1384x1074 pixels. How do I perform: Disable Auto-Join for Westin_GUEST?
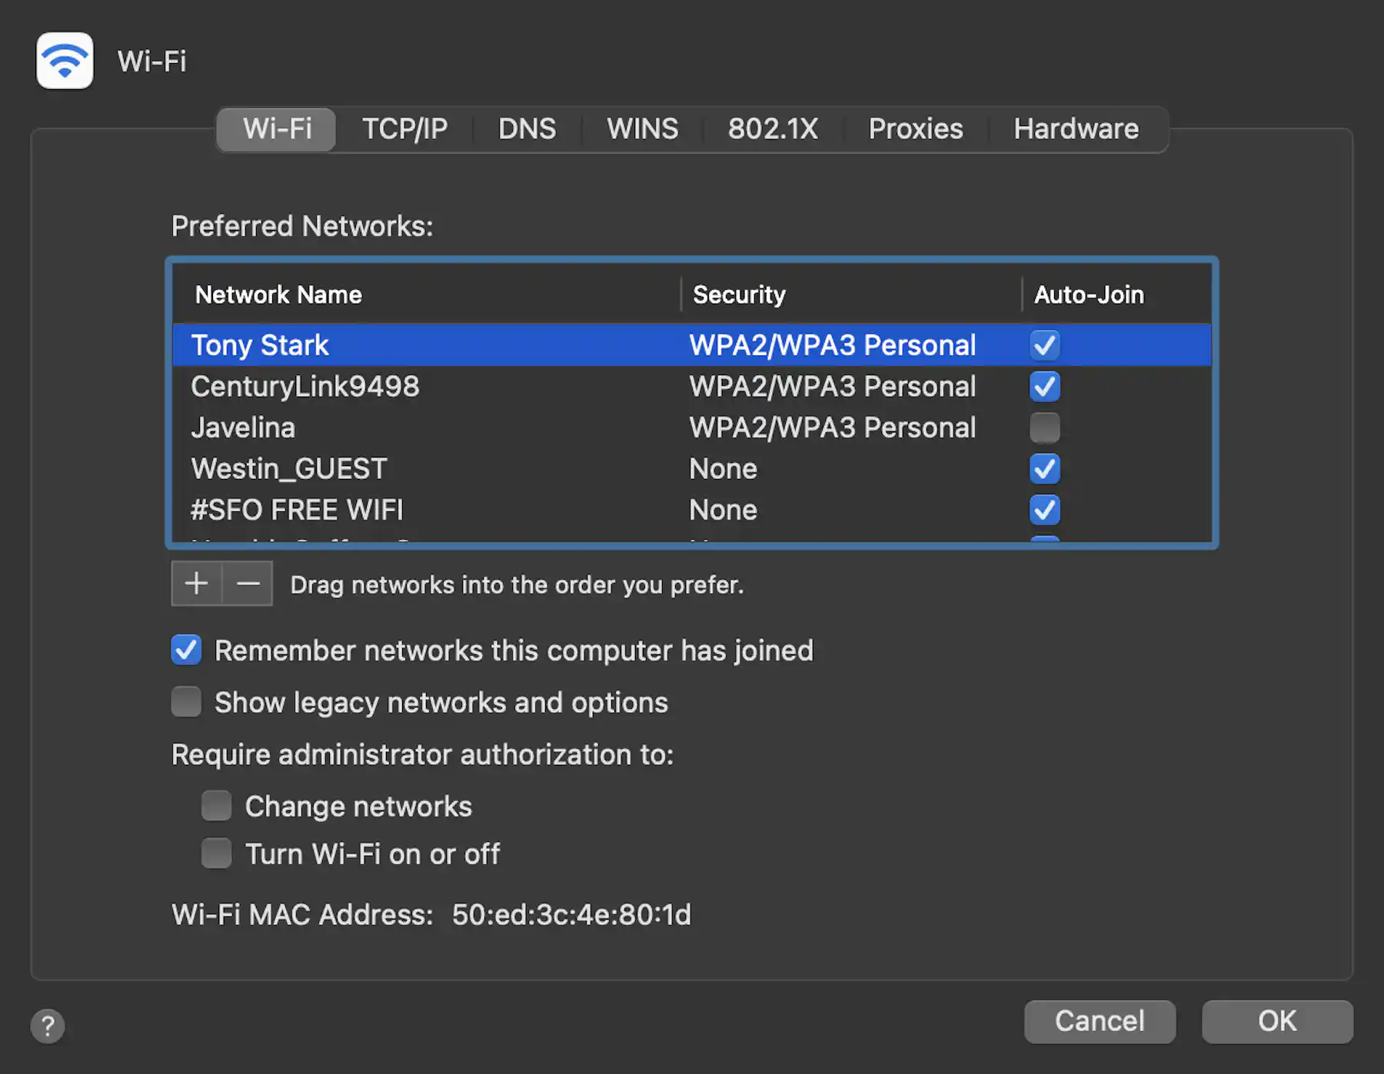coord(1045,469)
